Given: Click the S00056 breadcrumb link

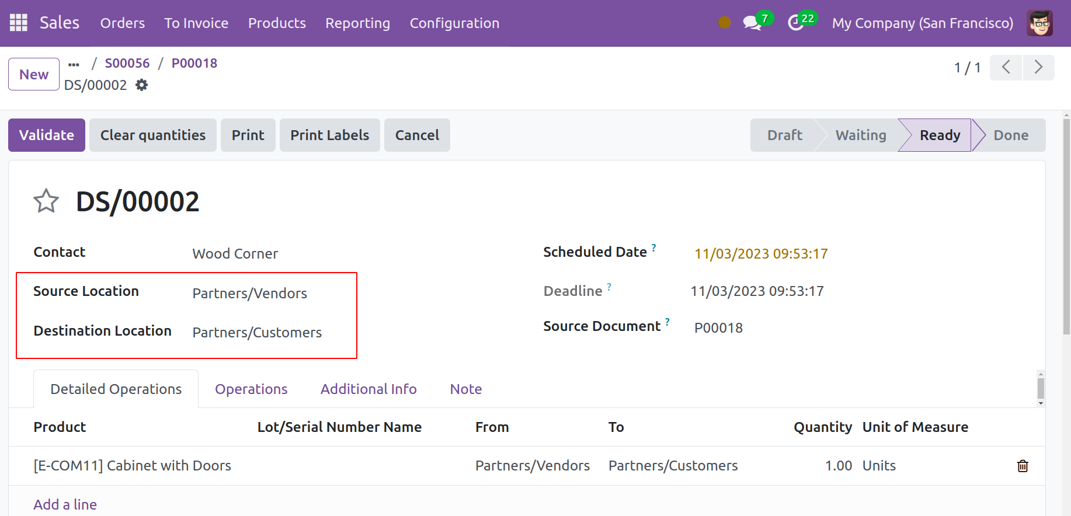Looking at the screenshot, I should click(127, 63).
